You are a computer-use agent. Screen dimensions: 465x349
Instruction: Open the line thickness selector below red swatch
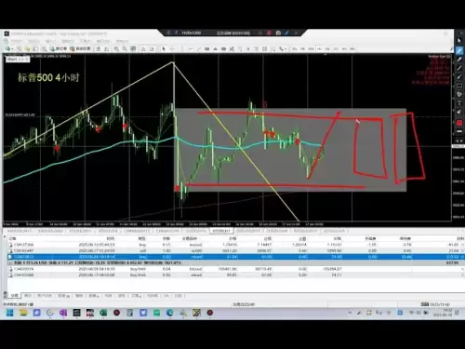tap(459, 131)
